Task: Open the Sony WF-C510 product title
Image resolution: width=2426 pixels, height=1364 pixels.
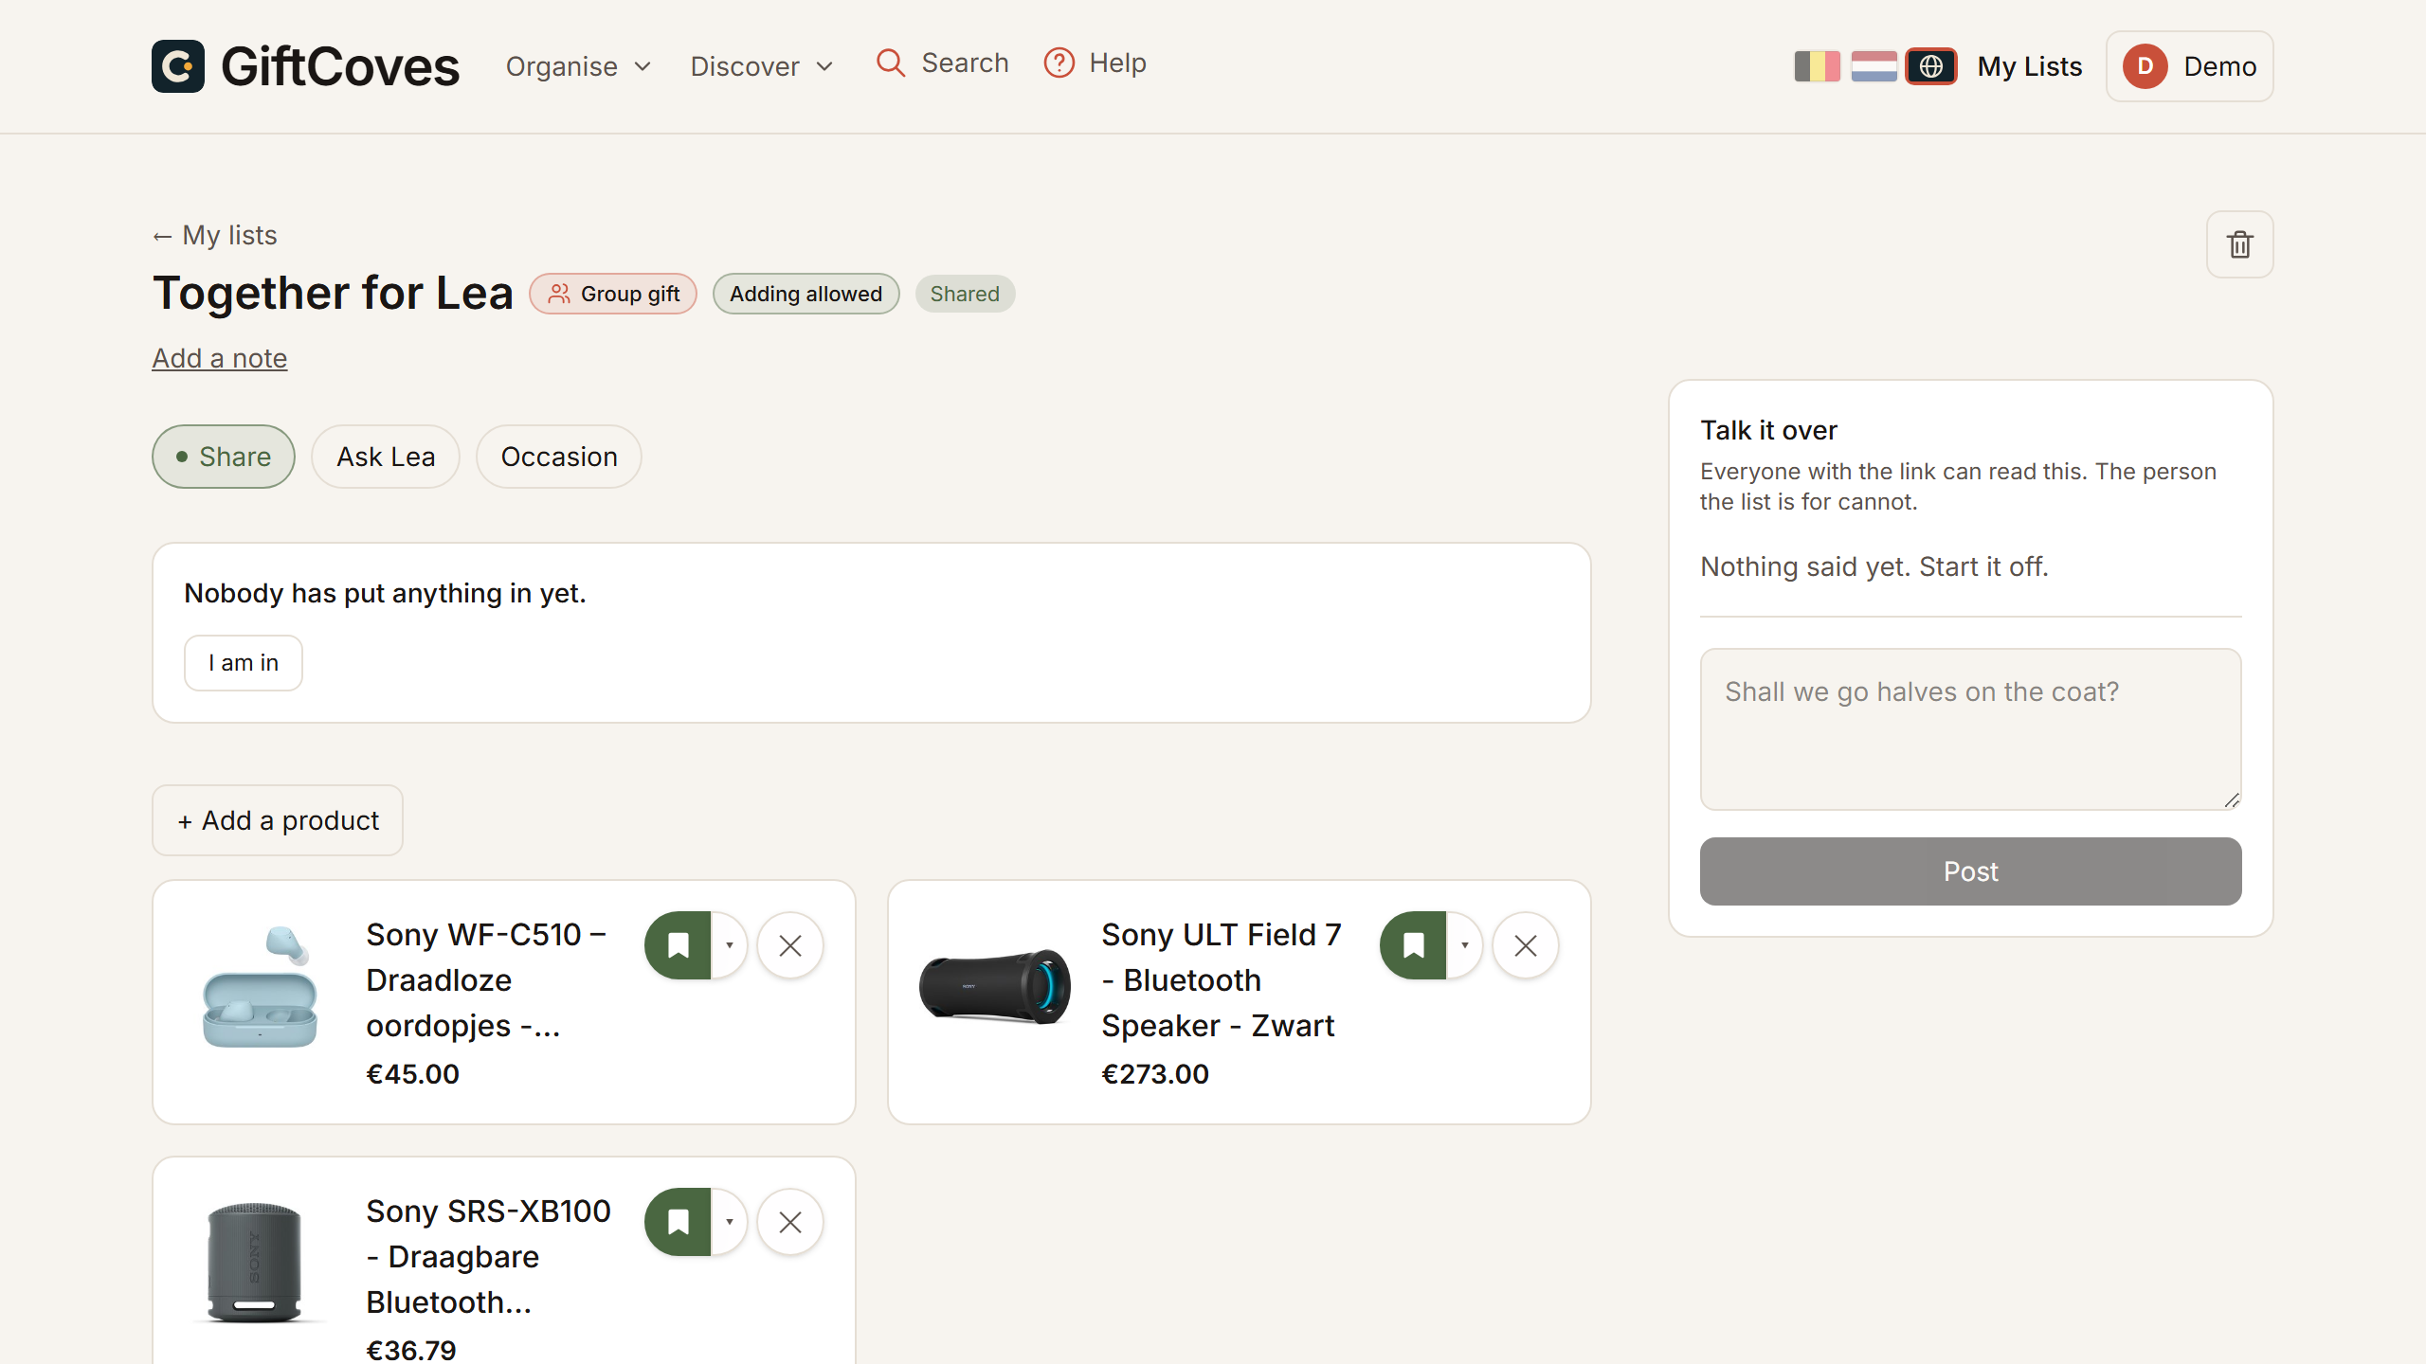Action: (x=486, y=980)
